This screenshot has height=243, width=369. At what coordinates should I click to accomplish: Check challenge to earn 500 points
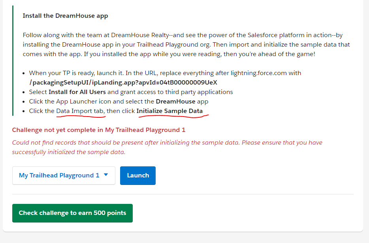tap(72, 213)
